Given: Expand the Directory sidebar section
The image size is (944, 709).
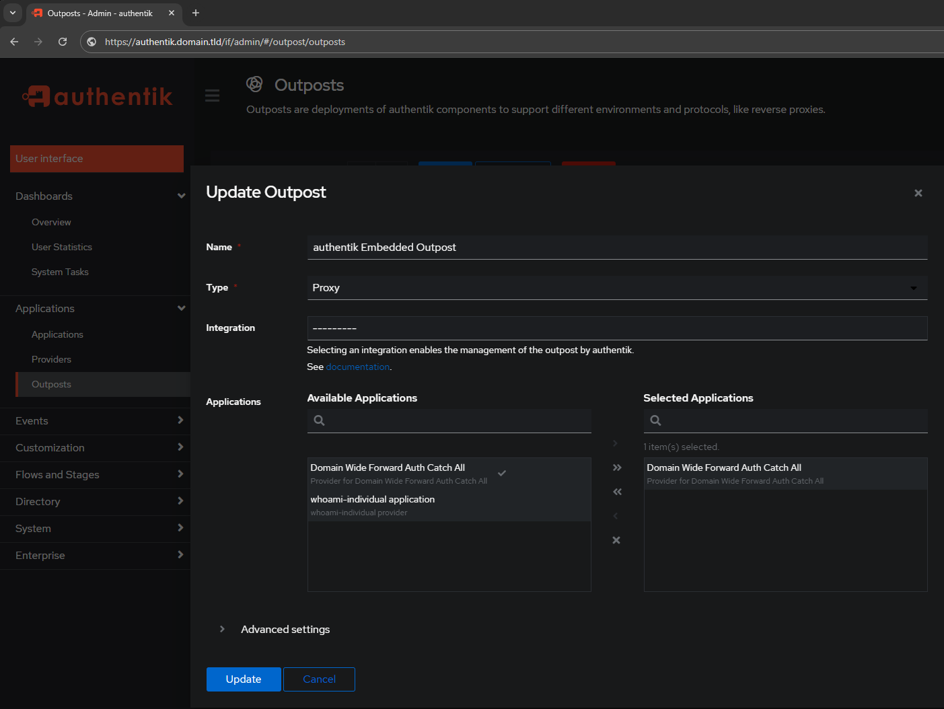Looking at the screenshot, I should tap(96, 502).
